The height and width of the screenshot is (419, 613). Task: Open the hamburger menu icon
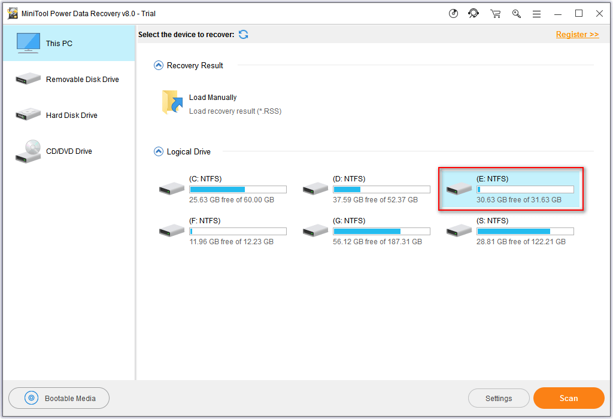click(x=537, y=14)
